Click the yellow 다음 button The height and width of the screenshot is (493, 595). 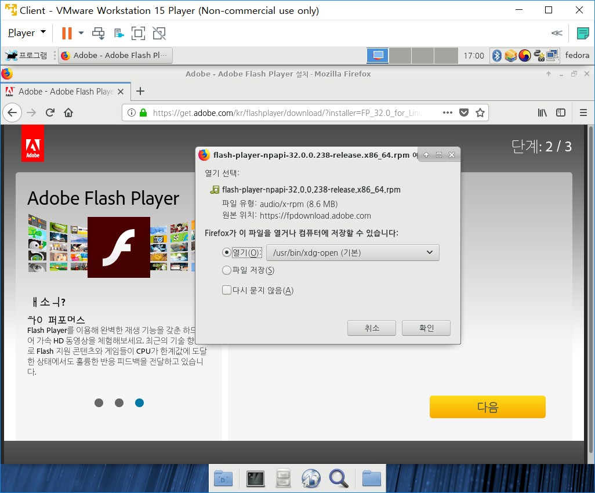[488, 407]
